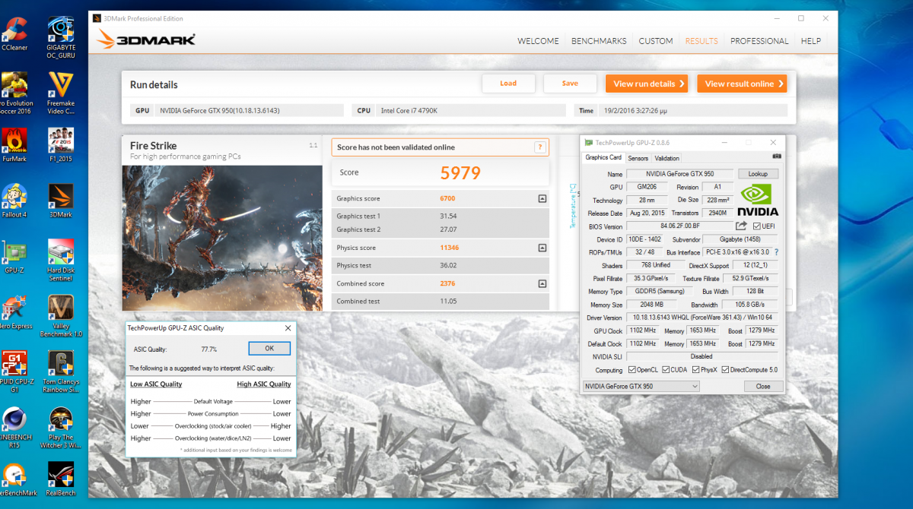The height and width of the screenshot is (509, 913).
Task: Click the Lookup button in GPU-Z
Action: coord(758,174)
